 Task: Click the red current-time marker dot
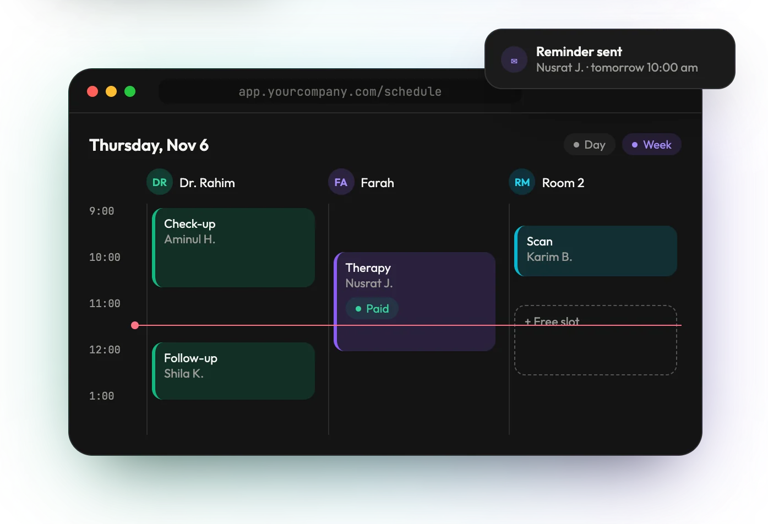(135, 325)
